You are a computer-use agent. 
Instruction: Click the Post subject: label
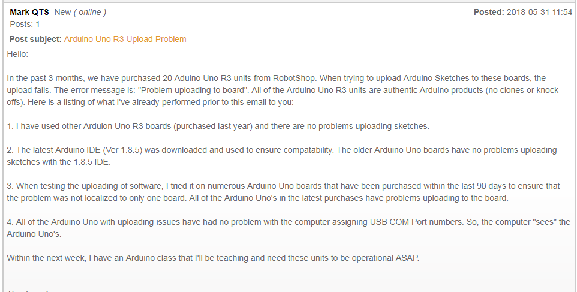(35, 40)
